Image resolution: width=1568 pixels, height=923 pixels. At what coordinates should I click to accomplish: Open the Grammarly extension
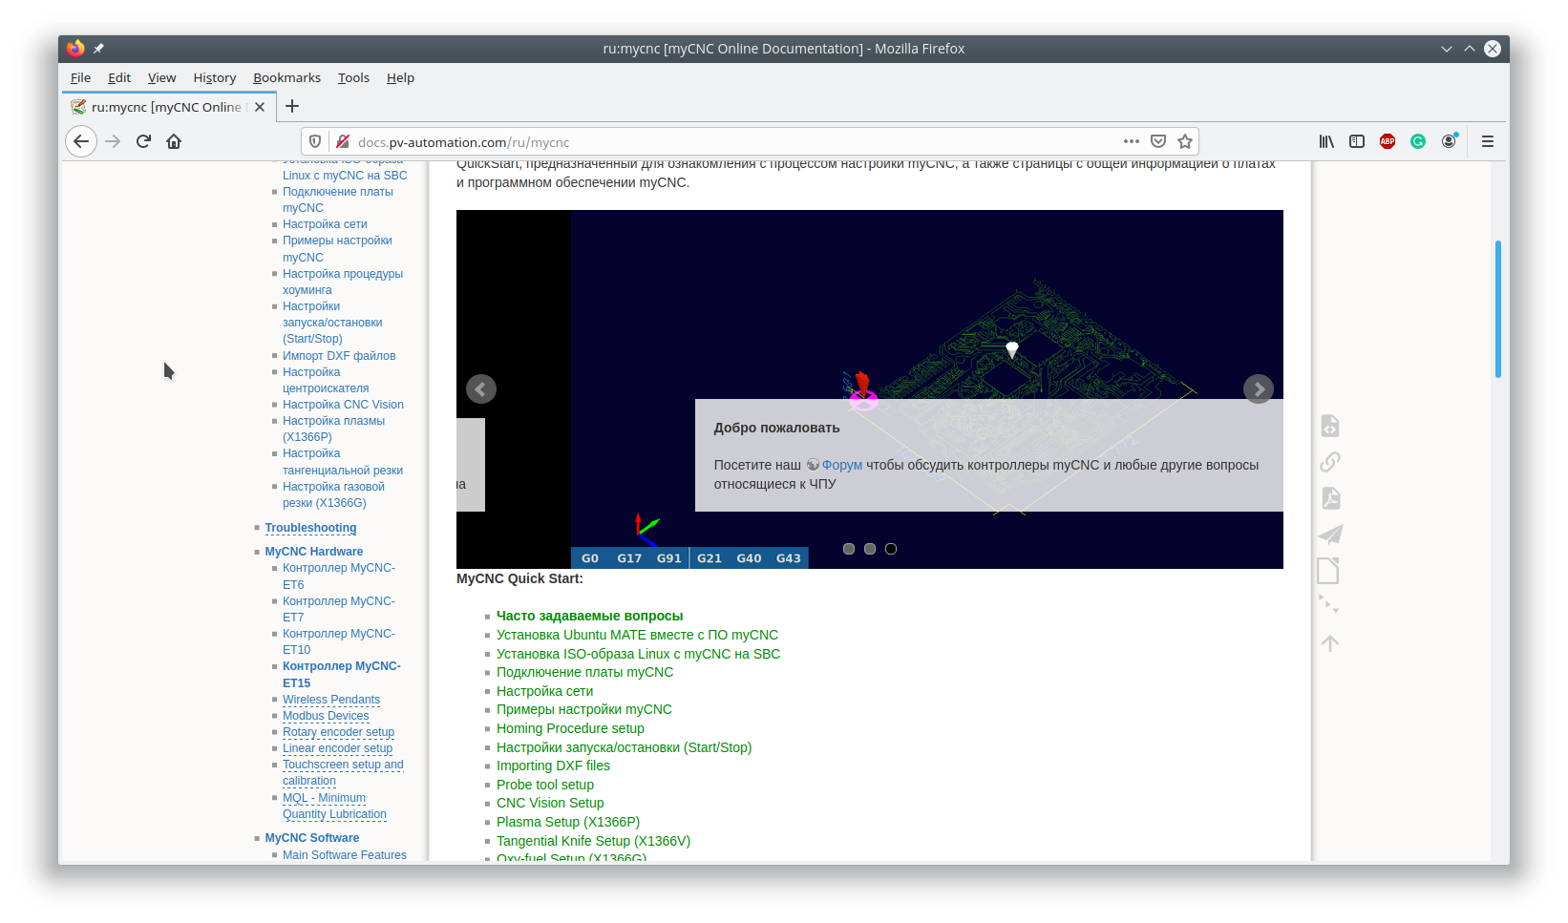pyautogui.click(x=1418, y=141)
